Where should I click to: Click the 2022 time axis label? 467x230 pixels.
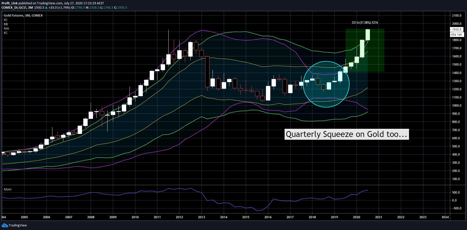click(401, 217)
